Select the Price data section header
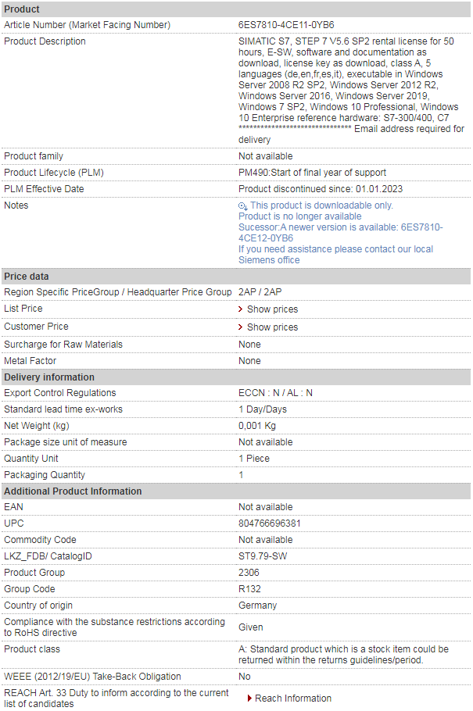 click(236, 276)
